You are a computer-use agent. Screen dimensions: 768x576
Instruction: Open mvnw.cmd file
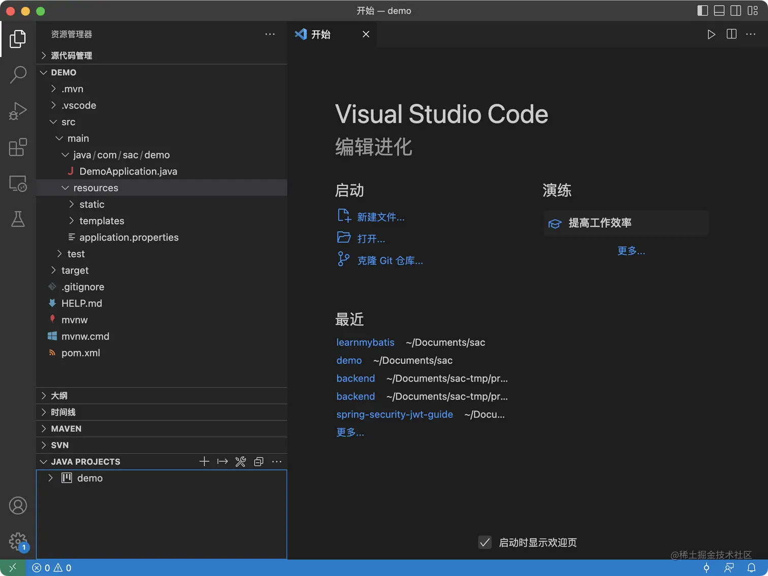[162, 336]
